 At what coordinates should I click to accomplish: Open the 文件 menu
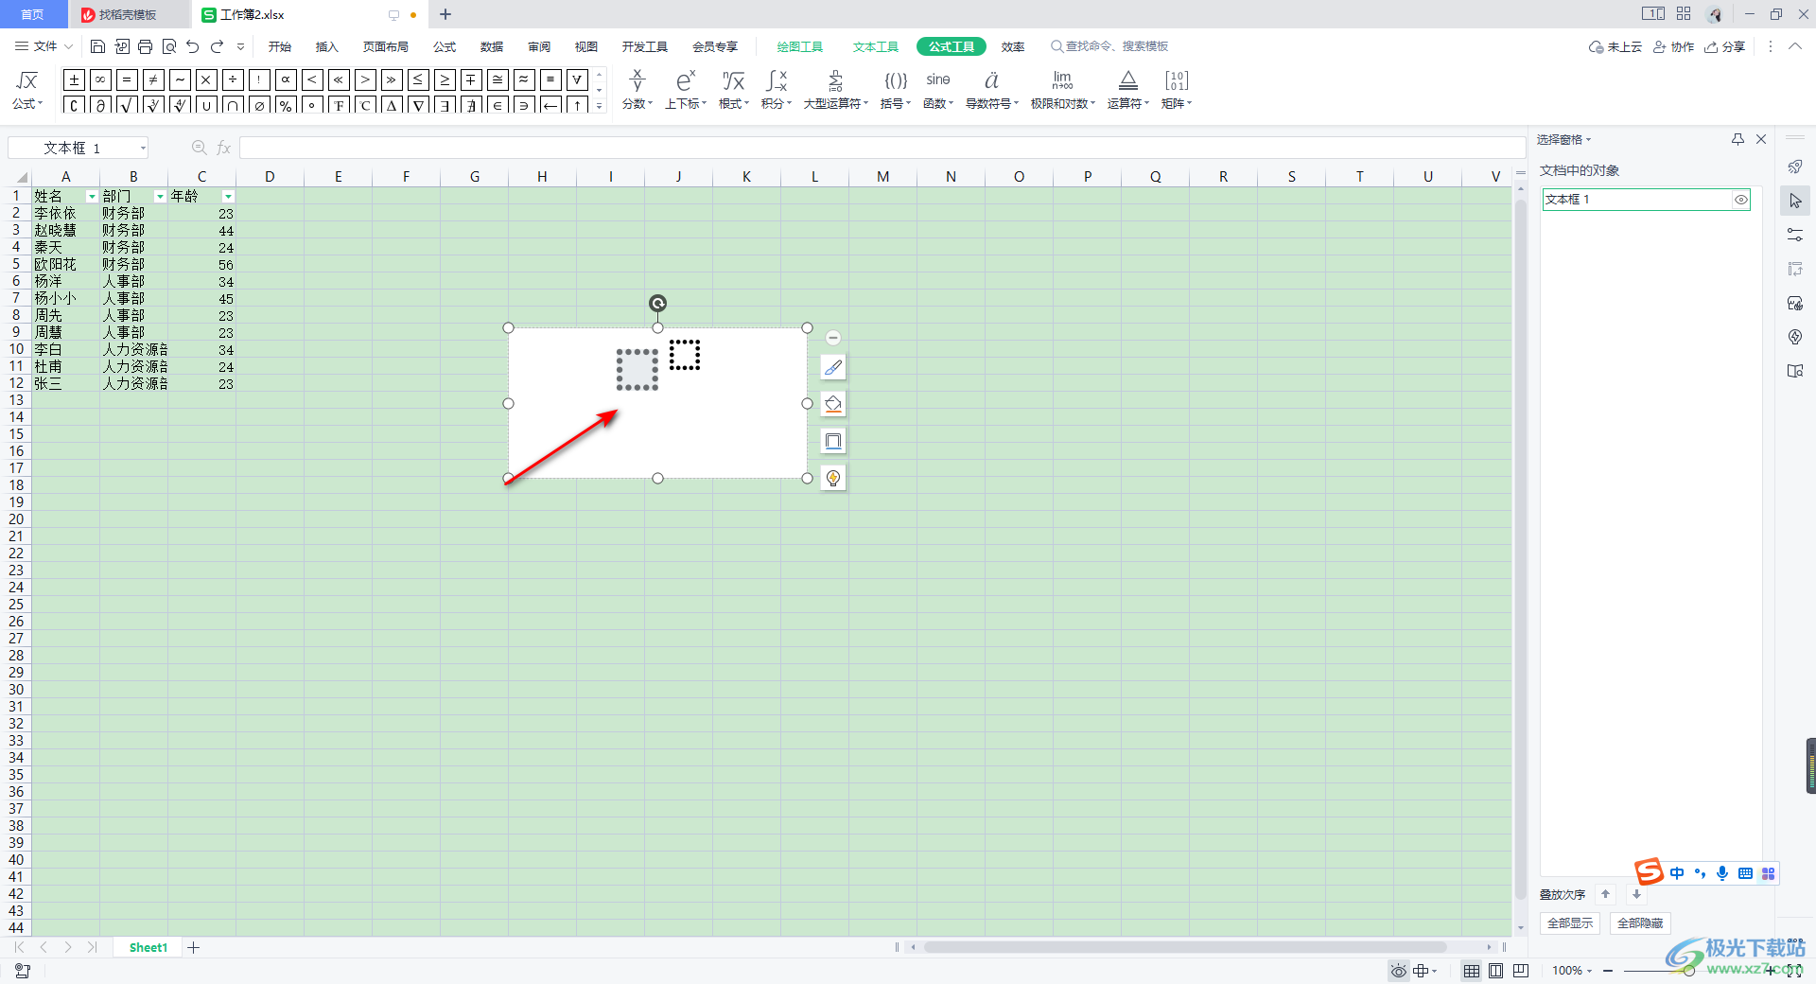pyautogui.click(x=44, y=46)
